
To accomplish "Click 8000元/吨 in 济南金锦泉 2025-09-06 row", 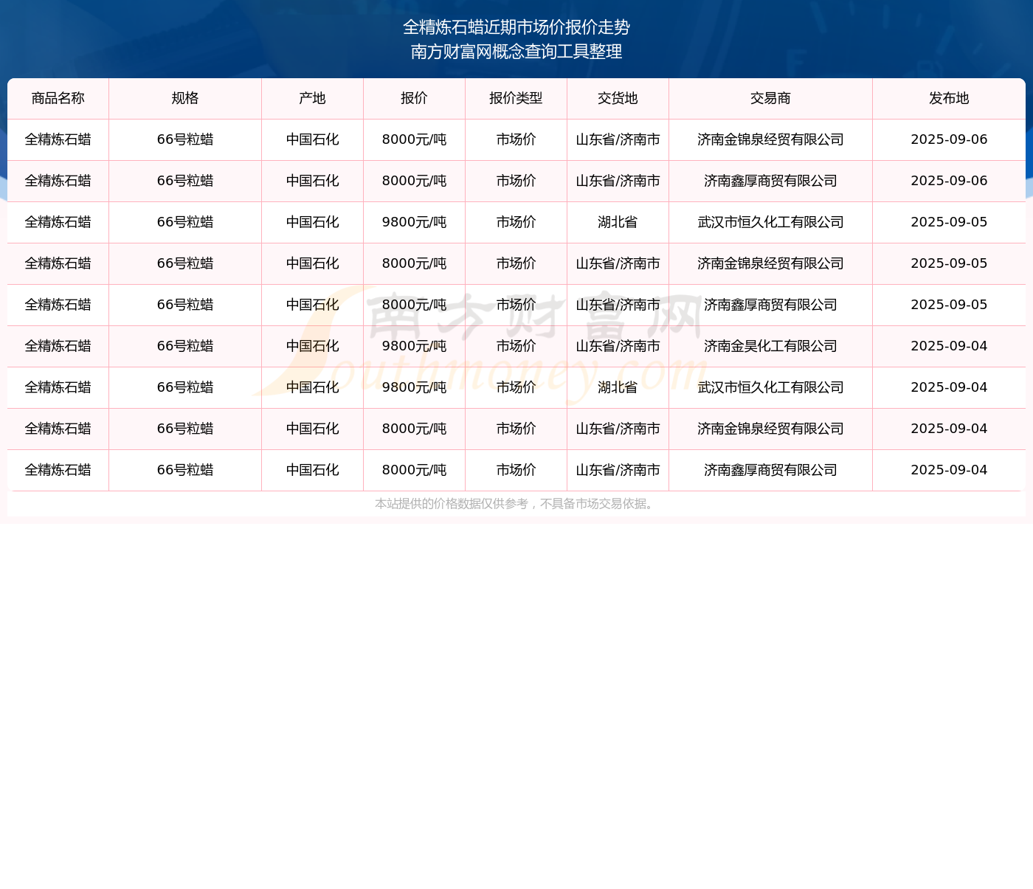I will point(415,139).
